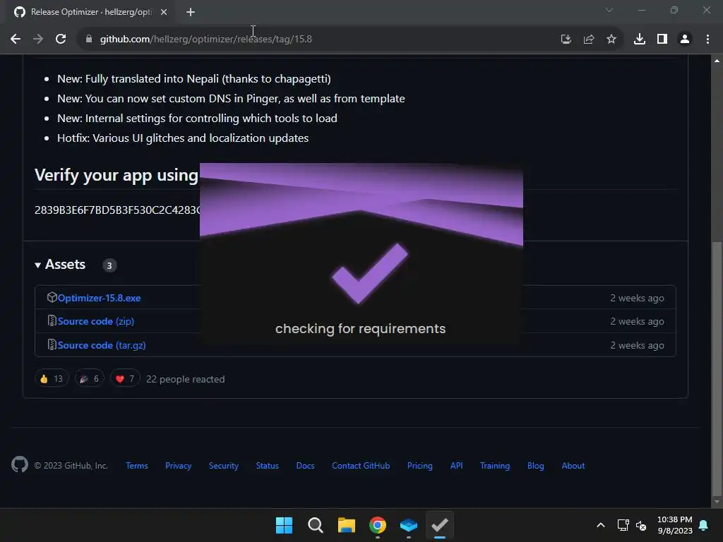
Task: Open the Chrome three-dot menu
Action: point(707,40)
